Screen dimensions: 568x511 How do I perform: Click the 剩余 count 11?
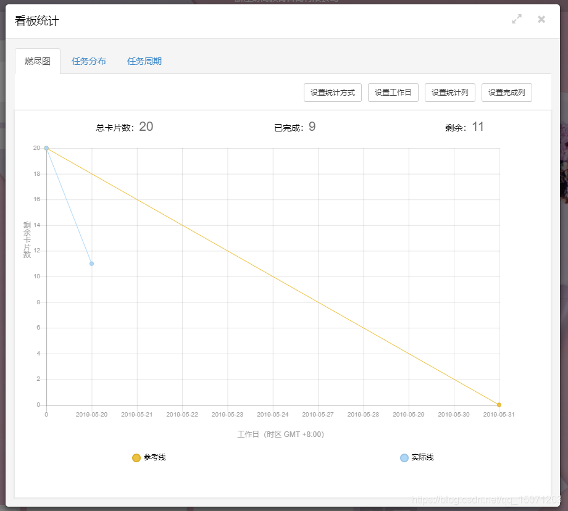(x=477, y=127)
